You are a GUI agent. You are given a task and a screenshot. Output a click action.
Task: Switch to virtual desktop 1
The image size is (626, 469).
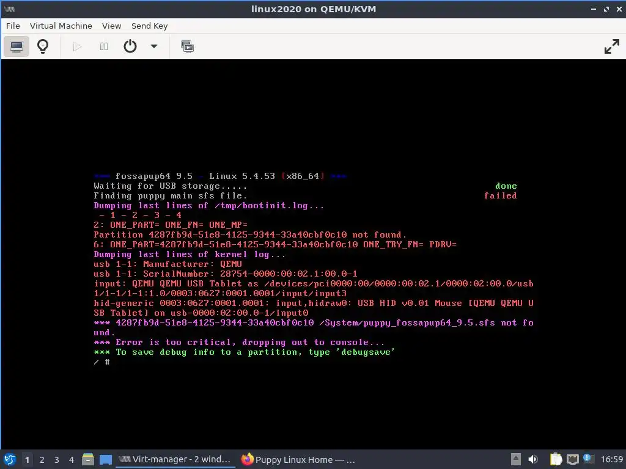[x=27, y=460]
